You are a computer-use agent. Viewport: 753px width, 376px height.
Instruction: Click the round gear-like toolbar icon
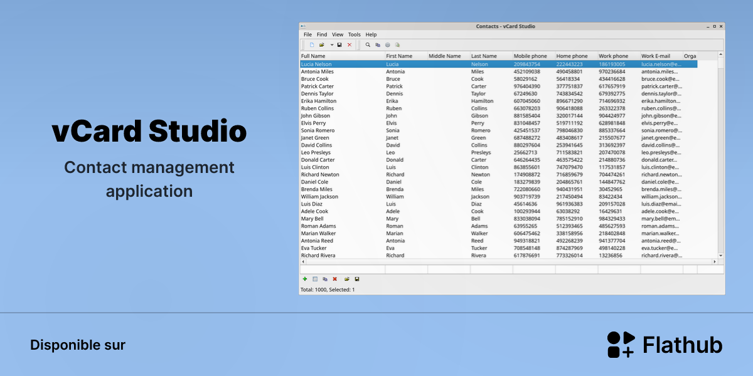tap(388, 45)
